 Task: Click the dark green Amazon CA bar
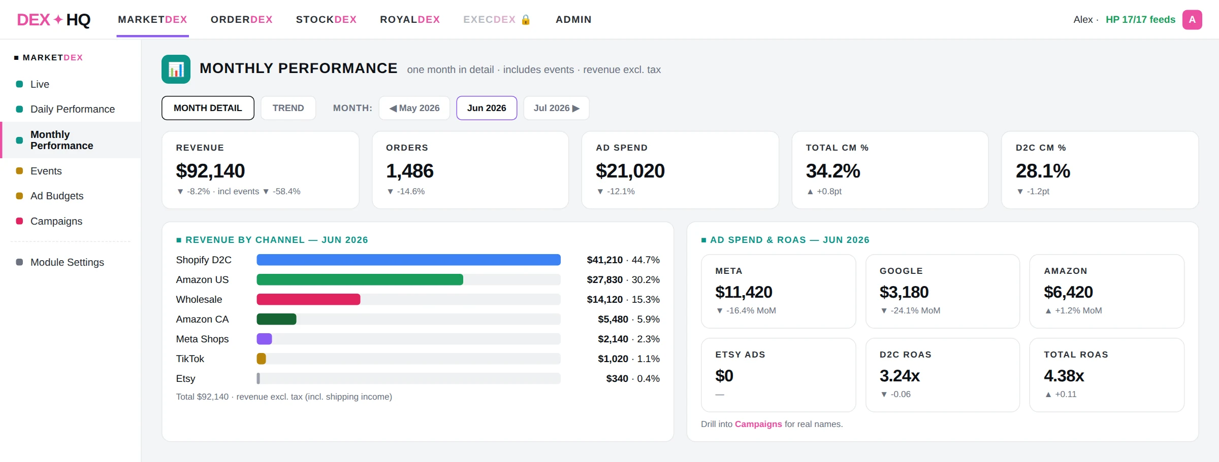(276, 319)
